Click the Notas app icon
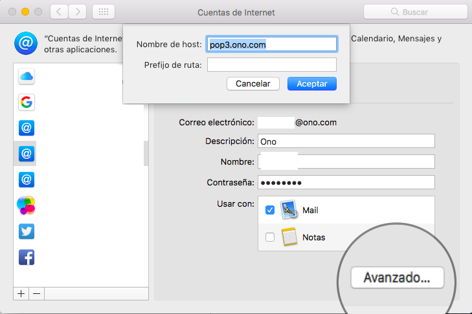This screenshot has height=314, width=472. click(289, 237)
